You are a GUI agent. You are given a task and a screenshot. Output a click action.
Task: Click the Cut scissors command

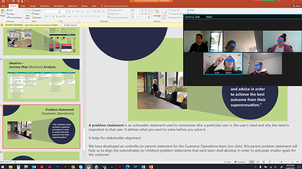[x=10, y=10]
